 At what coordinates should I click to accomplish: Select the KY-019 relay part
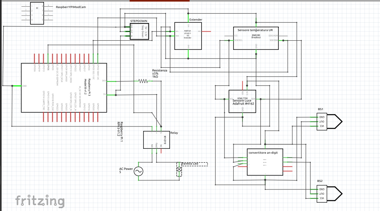pos(156,140)
